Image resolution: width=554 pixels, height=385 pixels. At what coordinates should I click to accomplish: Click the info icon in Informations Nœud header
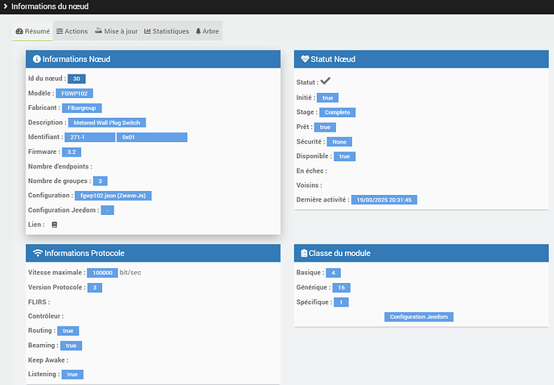(36, 59)
